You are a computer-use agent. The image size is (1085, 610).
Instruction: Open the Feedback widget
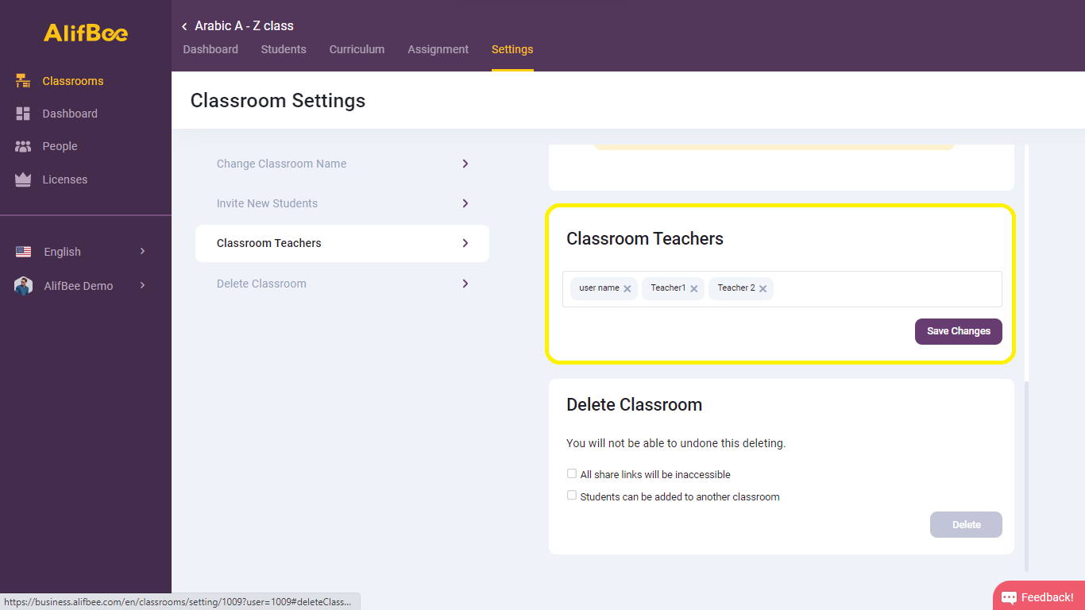[1038, 596]
